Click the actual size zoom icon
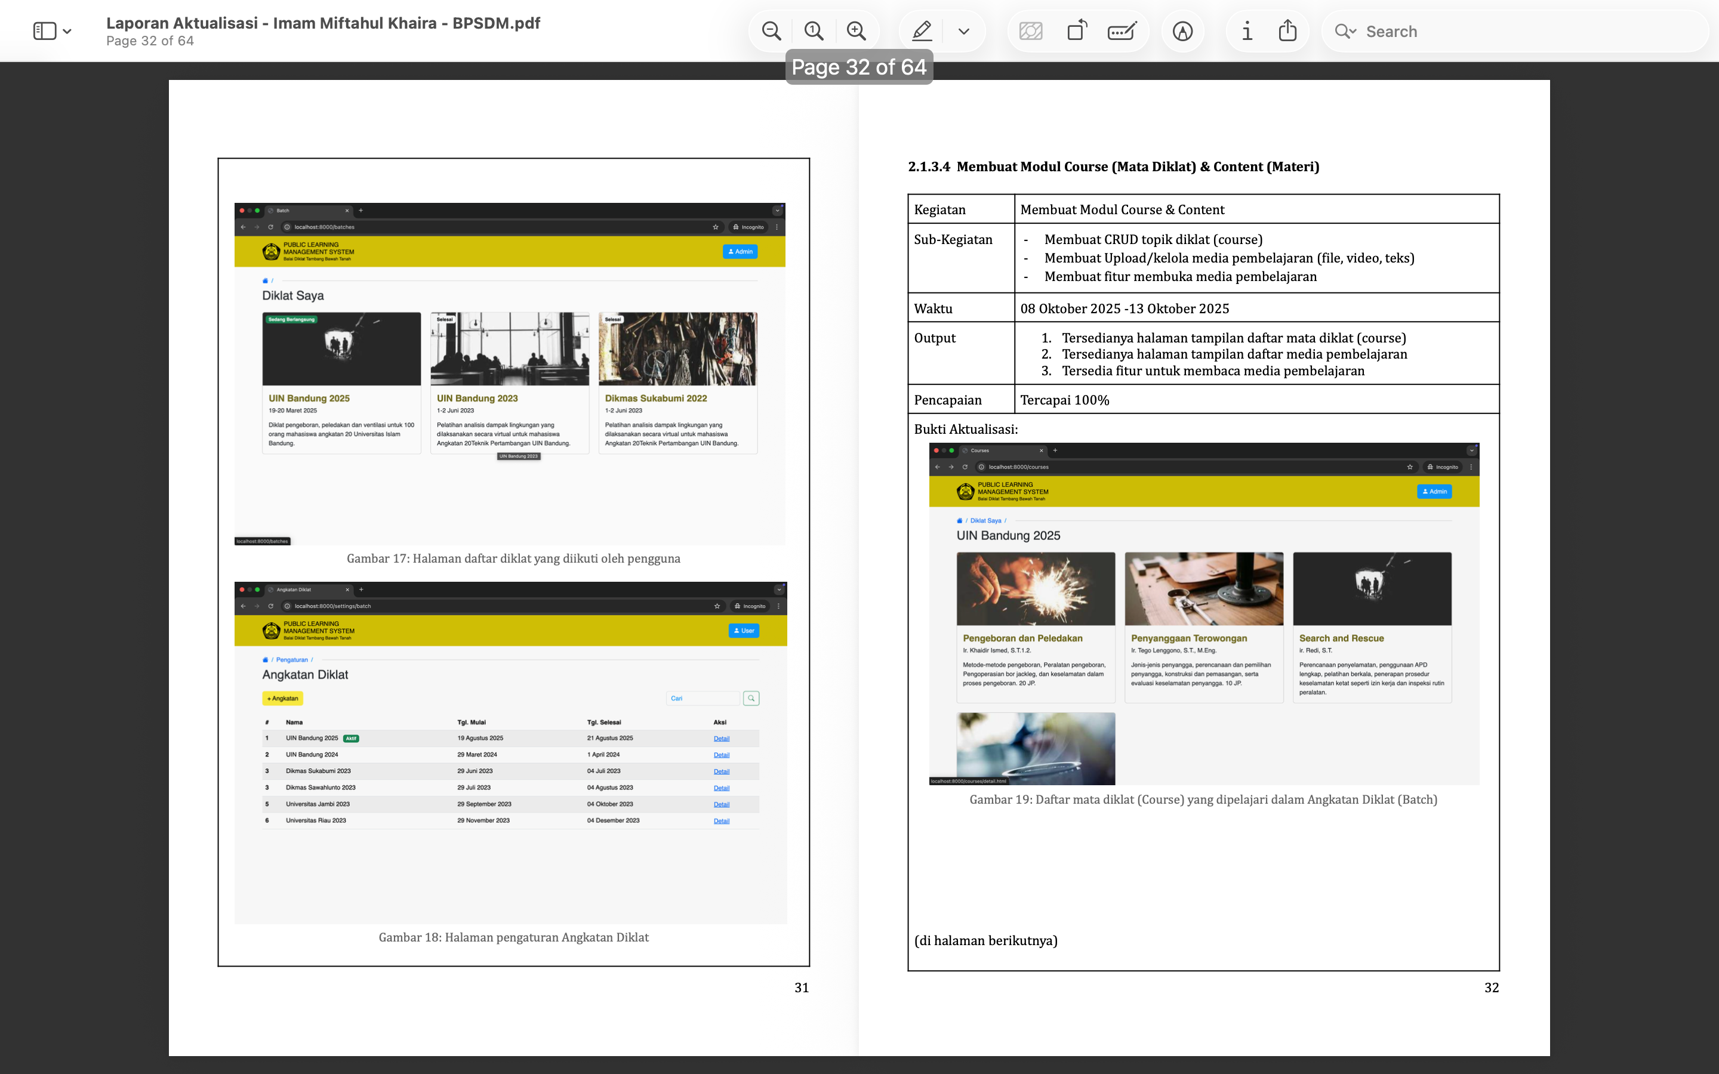This screenshot has width=1719, height=1074. (814, 31)
